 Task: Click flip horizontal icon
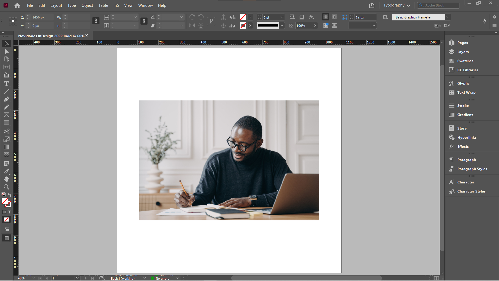pos(192,25)
